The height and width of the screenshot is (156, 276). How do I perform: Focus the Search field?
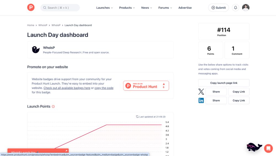tap(60, 8)
